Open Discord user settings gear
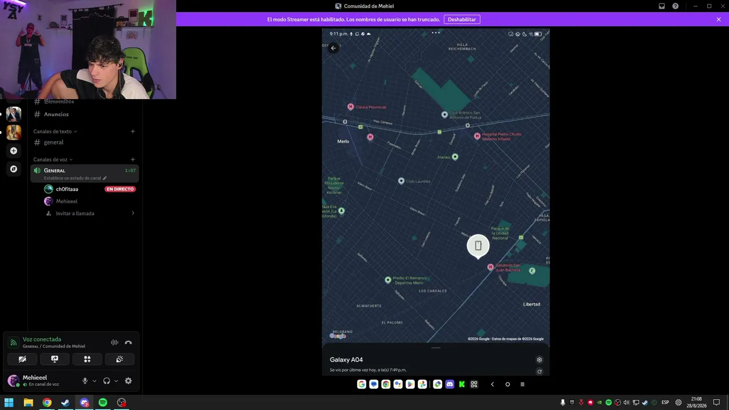This screenshot has height=410, width=729. pyautogui.click(x=128, y=381)
